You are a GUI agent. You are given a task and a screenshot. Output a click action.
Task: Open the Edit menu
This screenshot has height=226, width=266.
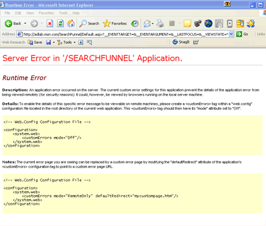18,13
